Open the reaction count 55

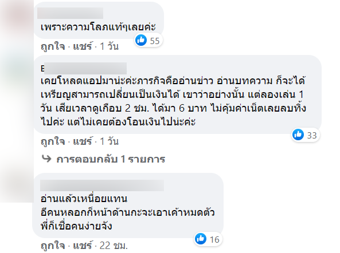[155, 41]
